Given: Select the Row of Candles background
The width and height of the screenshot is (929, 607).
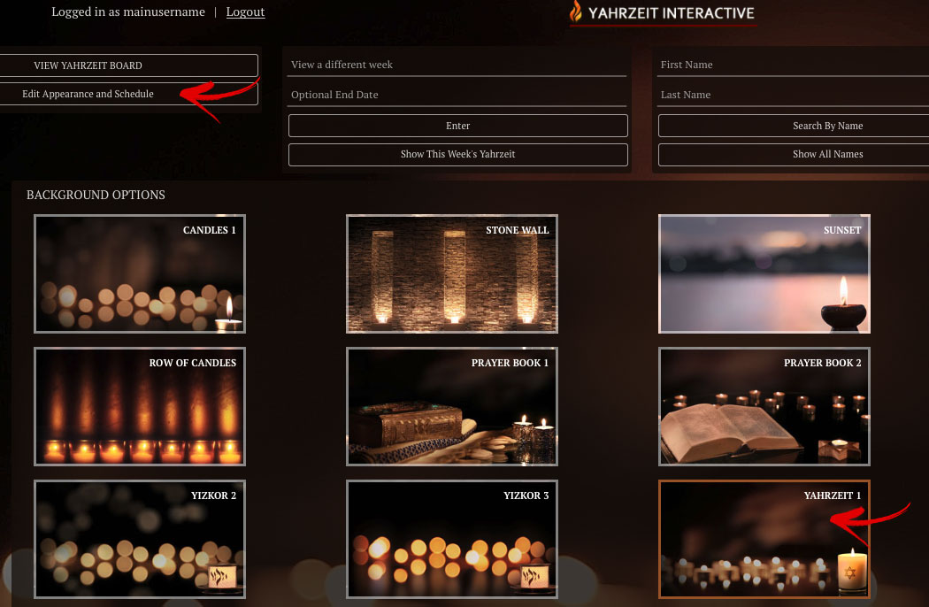Looking at the screenshot, I should pos(140,407).
